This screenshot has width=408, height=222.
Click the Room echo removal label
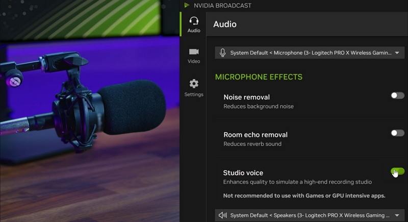256,135
